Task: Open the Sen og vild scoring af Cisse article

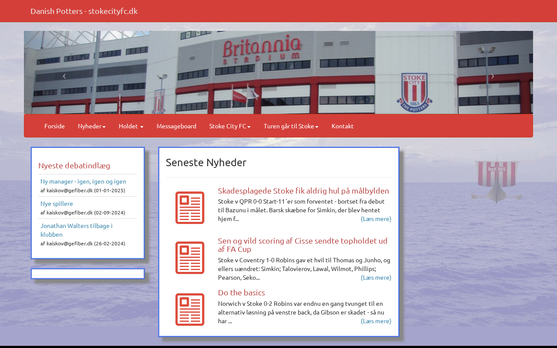Action: tap(303, 245)
